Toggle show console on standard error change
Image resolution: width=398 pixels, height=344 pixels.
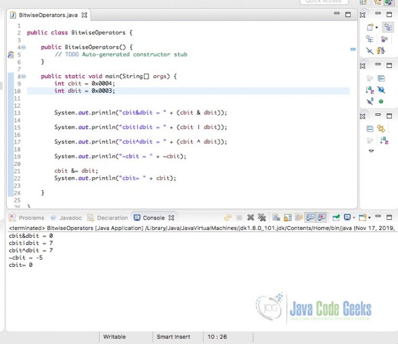click(322, 218)
